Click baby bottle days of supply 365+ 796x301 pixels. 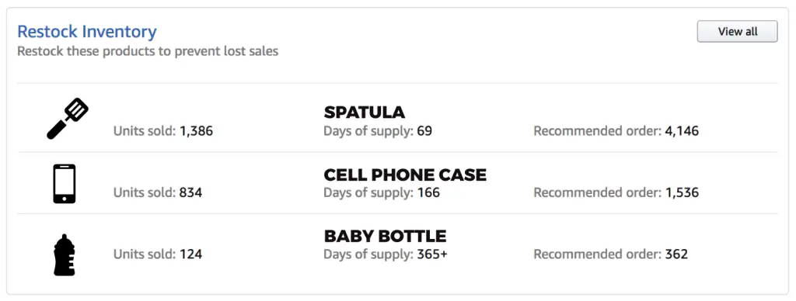coord(432,254)
